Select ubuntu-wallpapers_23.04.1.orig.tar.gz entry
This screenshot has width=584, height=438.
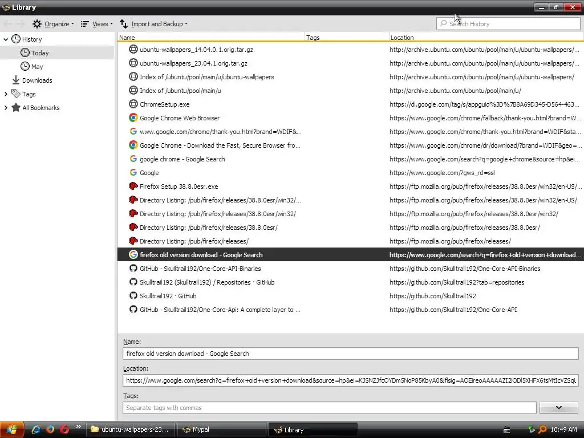[351, 63]
